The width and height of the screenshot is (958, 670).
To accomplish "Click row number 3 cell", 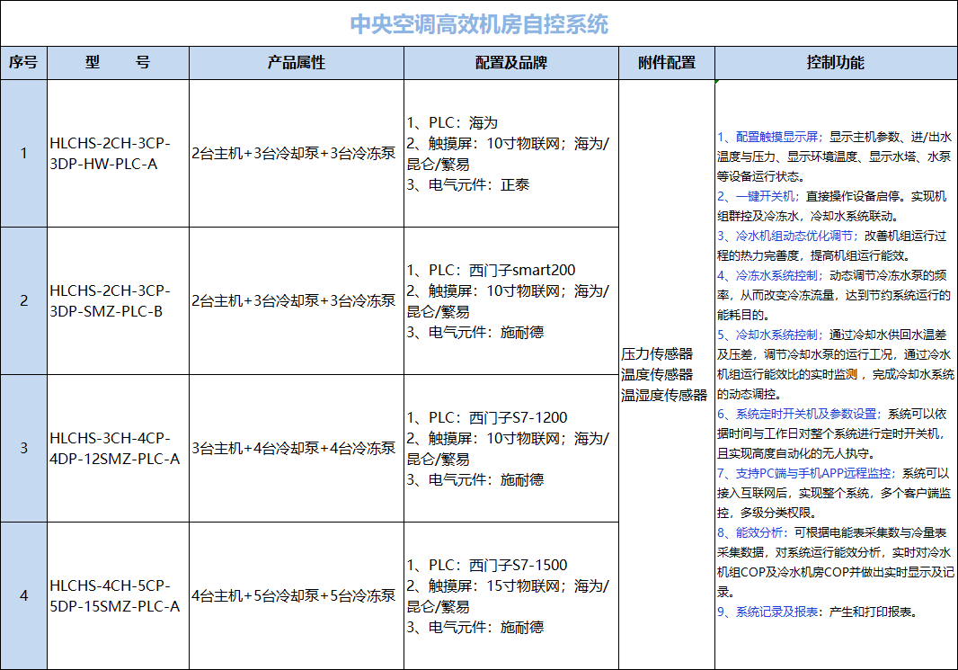I will coord(23,448).
